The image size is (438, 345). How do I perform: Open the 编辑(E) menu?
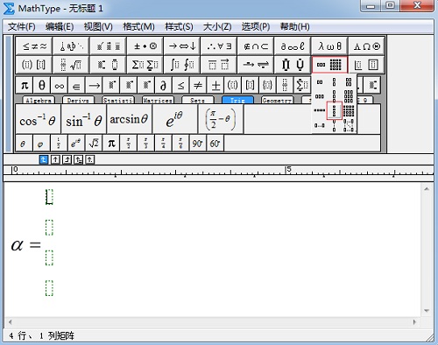pyautogui.click(x=60, y=27)
